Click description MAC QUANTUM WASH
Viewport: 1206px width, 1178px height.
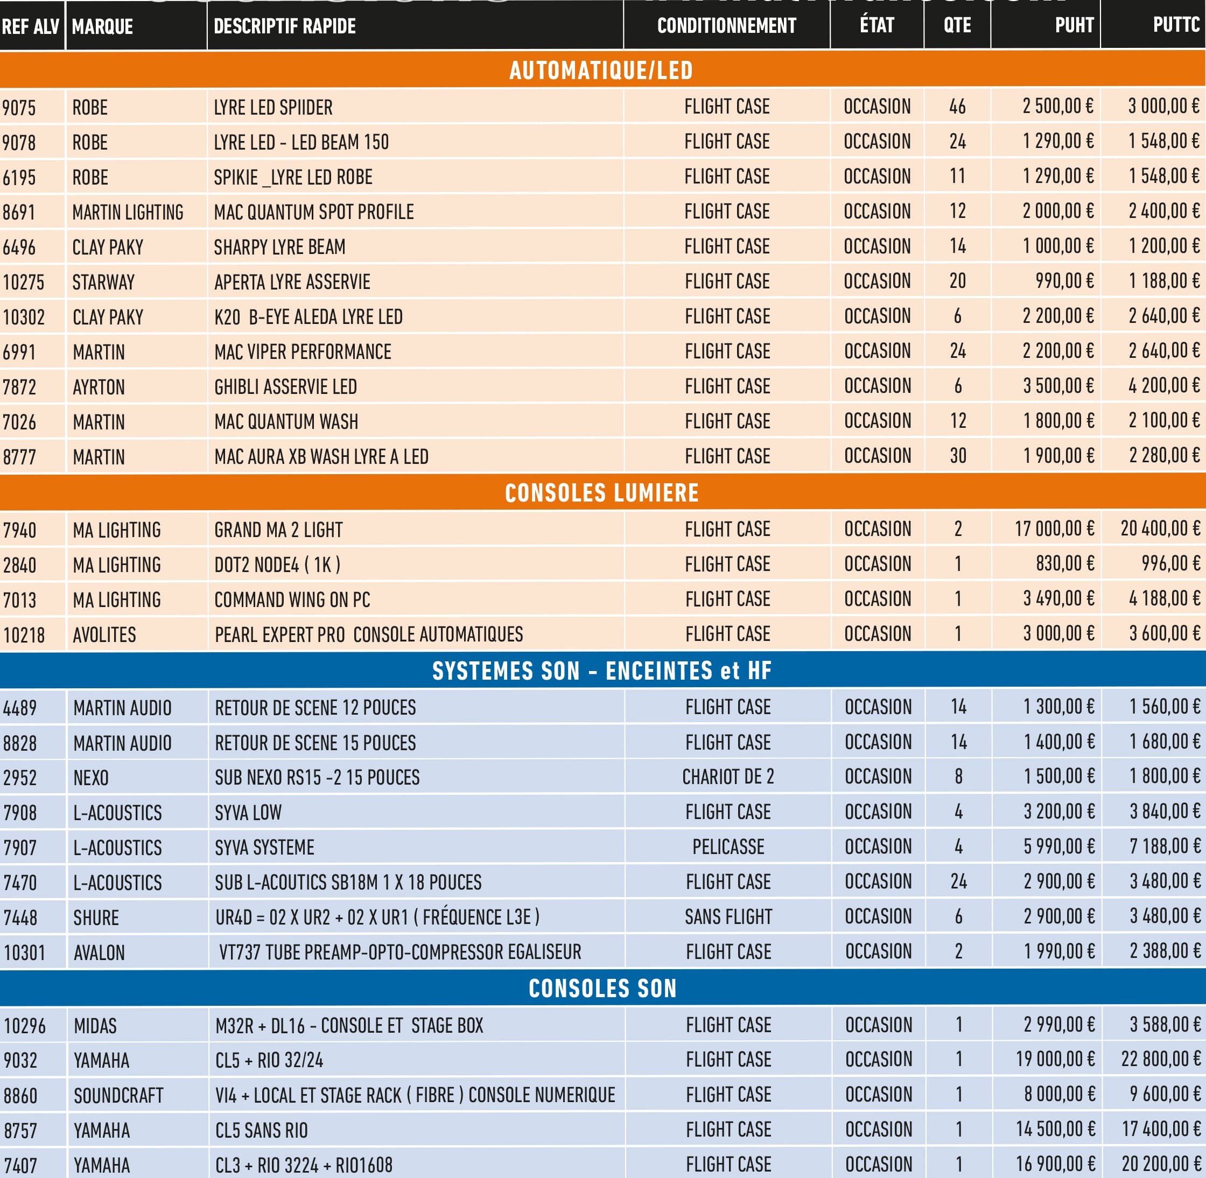[x=286, y=421]
